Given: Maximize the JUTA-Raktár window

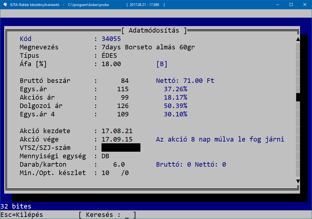Looking at the screenshot, I should pyautogui.click(x=291, y=5).
